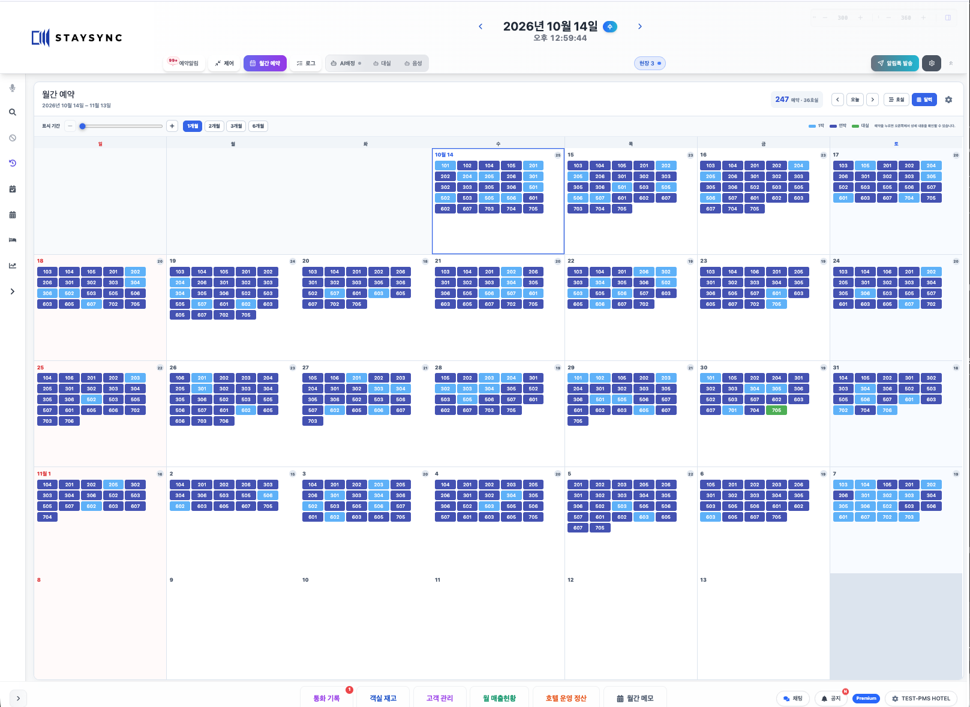Select 6개월 period option
This screenshot has height=707, width=970.
point(259,126)
